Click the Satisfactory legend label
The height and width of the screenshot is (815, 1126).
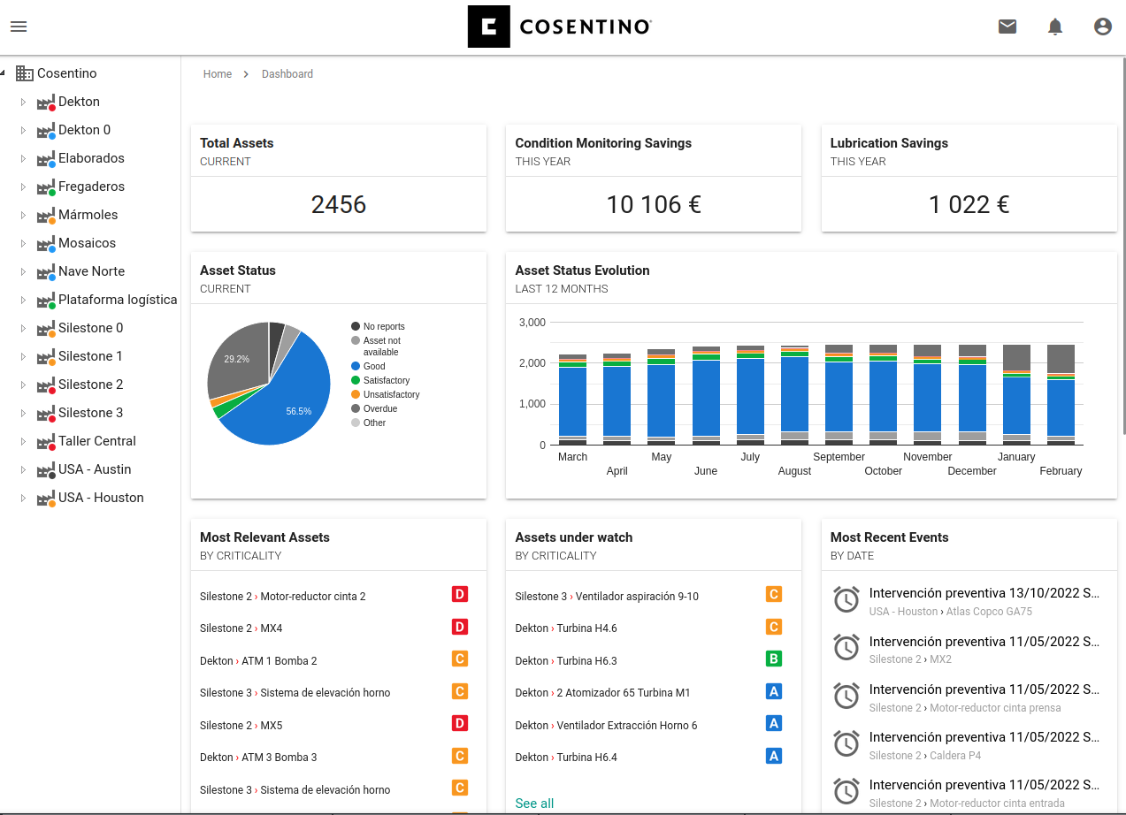coord(387,380)
